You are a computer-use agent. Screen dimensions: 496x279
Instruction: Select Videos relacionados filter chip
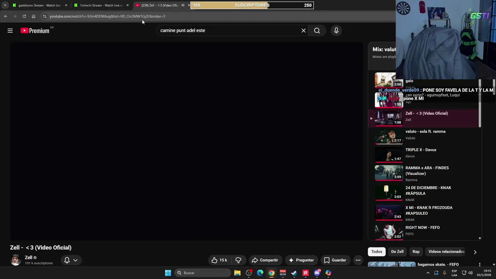click(x=446, y=251)
